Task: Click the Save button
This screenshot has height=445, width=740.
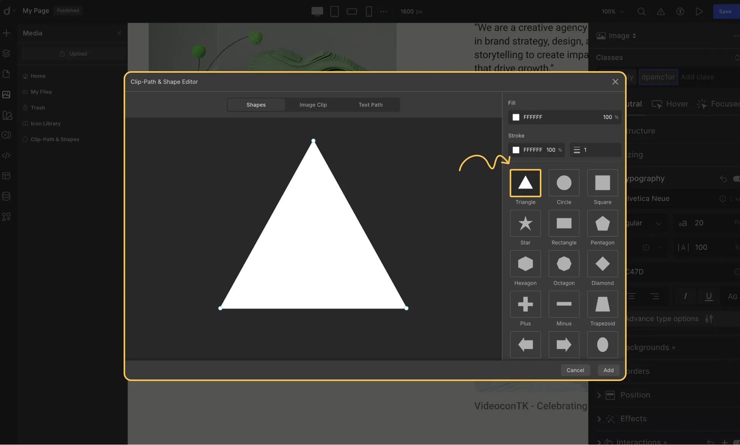Action: (725, 12)
